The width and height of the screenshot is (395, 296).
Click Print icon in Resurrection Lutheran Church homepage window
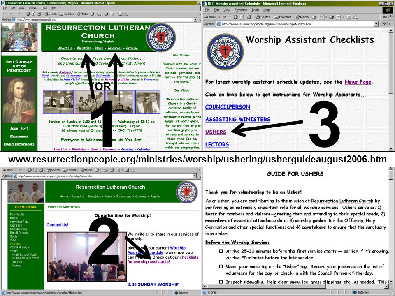click(105, 14)
